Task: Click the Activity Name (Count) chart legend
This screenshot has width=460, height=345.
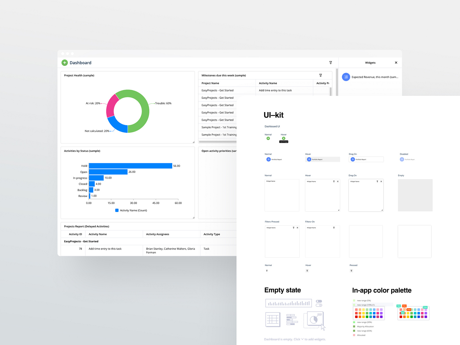Action: 131,210
